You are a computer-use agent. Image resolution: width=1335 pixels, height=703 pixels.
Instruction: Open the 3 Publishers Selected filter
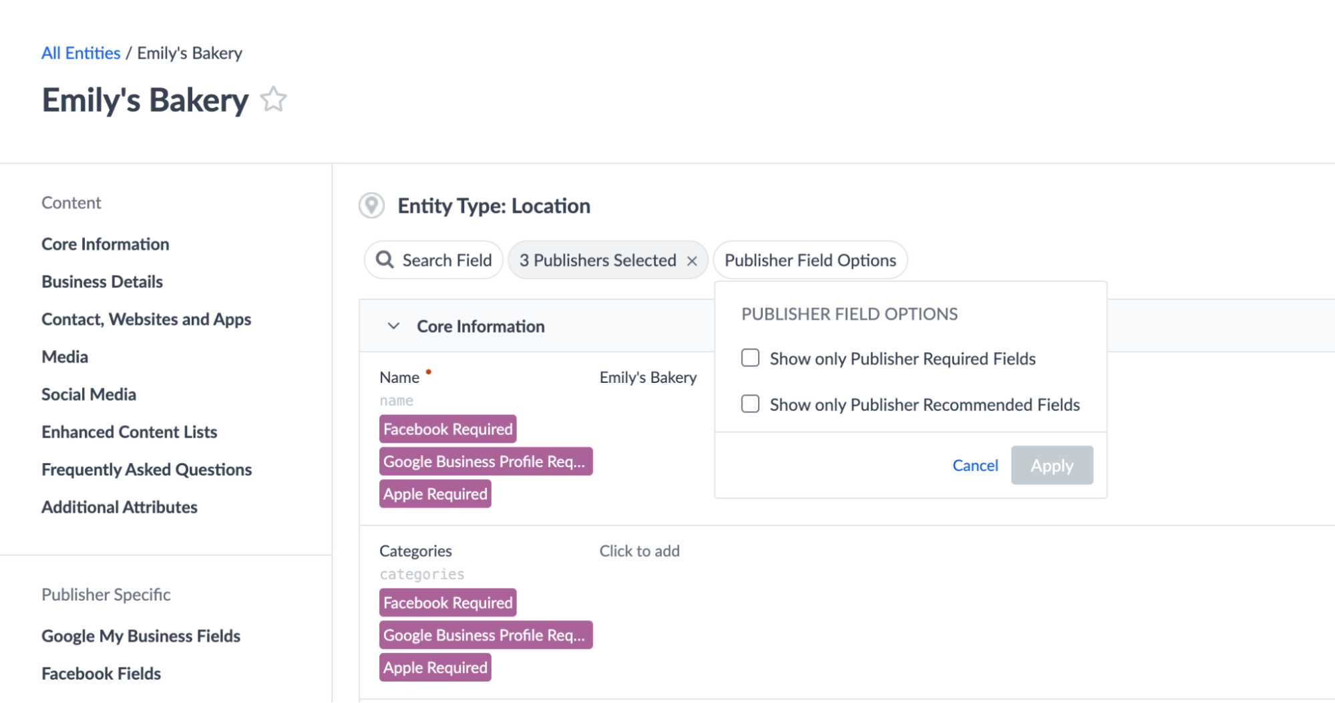[x=598, y=260]
